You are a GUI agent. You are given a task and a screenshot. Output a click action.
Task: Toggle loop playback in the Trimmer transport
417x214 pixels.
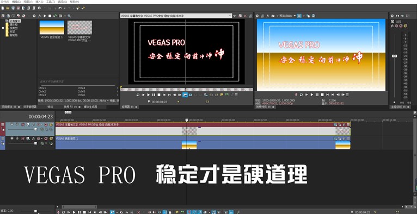(138, 95)
